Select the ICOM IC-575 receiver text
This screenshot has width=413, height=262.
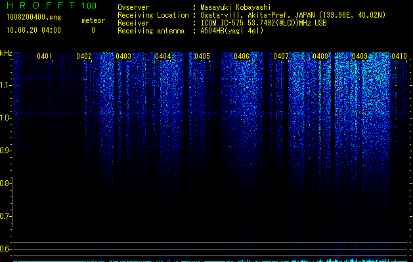coord(263,23)
